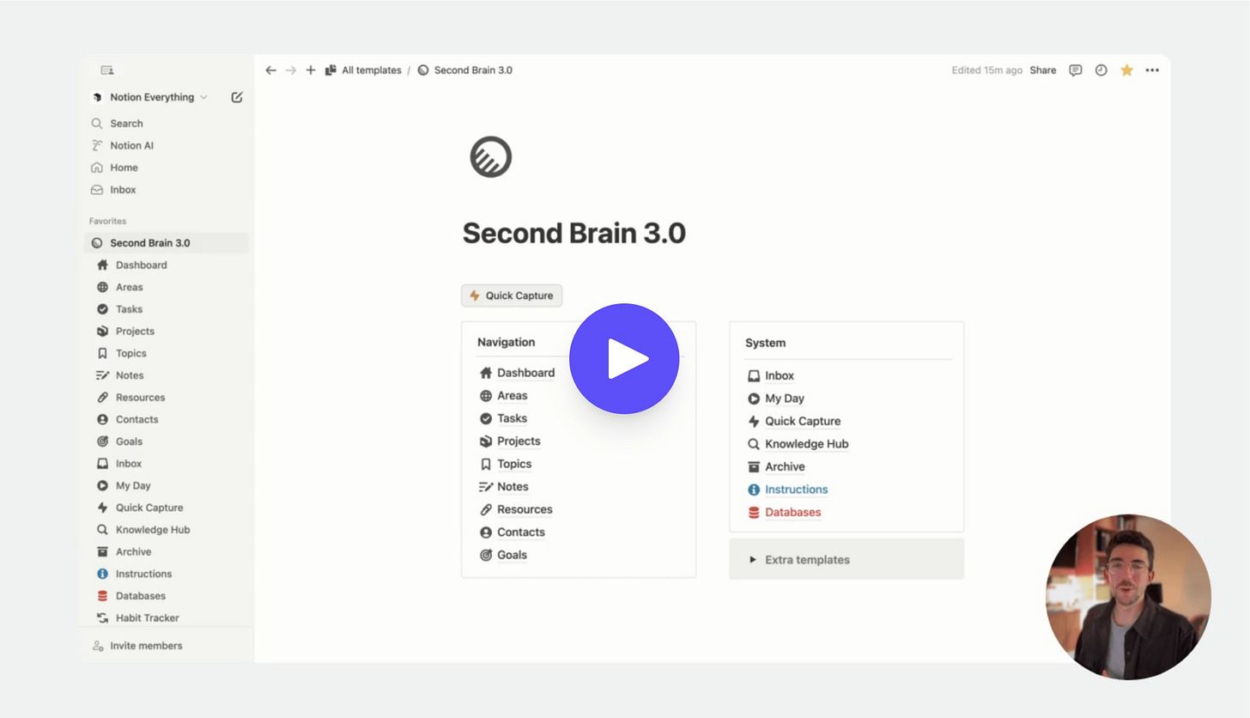
Task: Open Instructions in the sidebar
Action: (143, 574)
